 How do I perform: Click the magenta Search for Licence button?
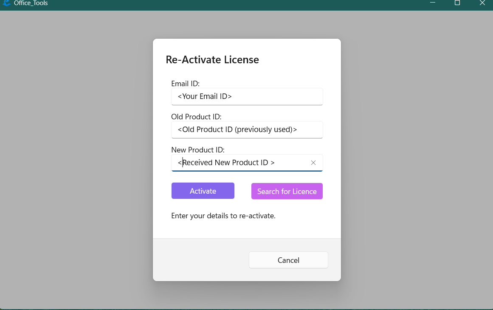coord(287,191)
